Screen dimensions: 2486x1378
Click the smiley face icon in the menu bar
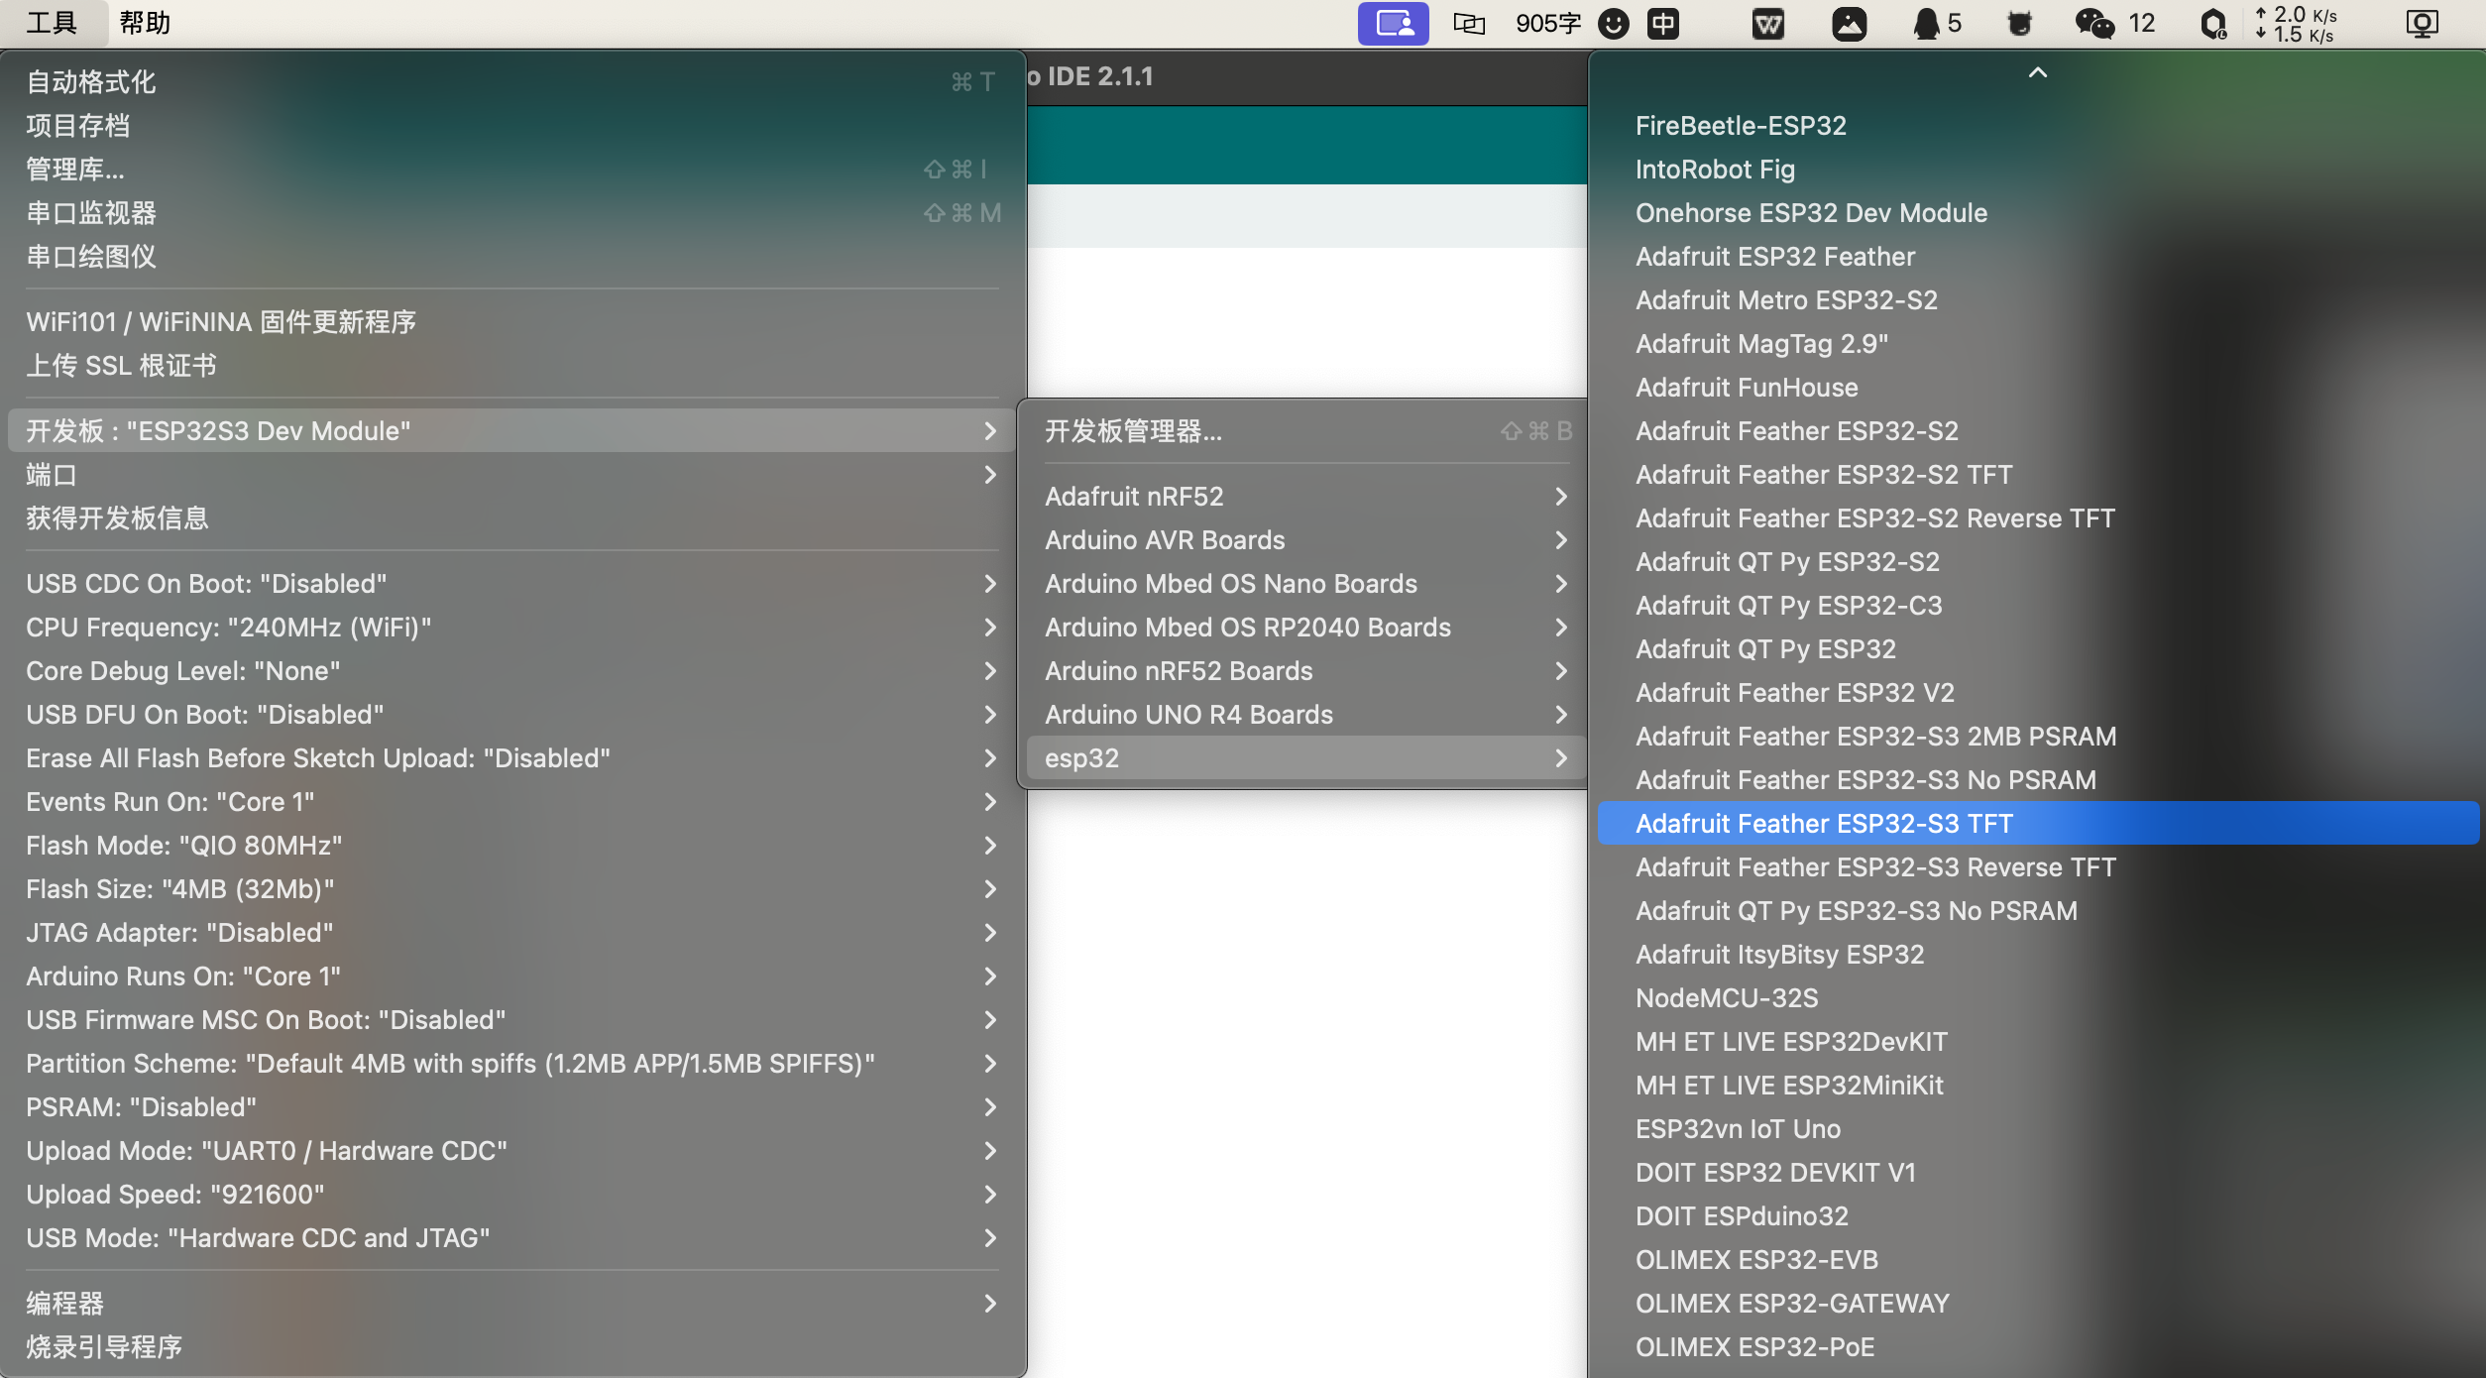point(1614,23)
